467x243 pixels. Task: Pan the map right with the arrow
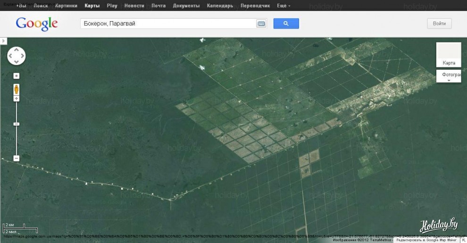click(x=22, y=56)
